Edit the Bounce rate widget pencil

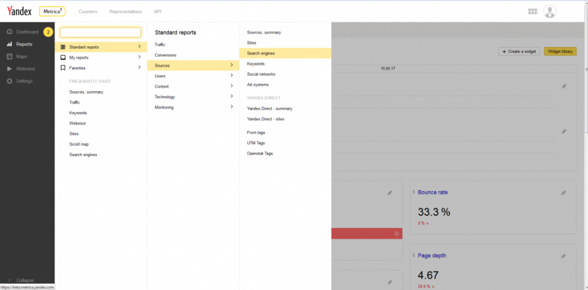coord(564,192)
